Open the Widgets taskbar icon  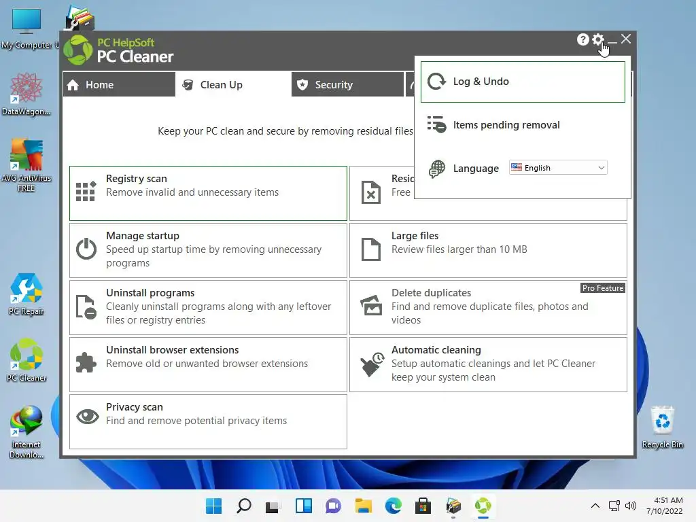tap(304, 506)
